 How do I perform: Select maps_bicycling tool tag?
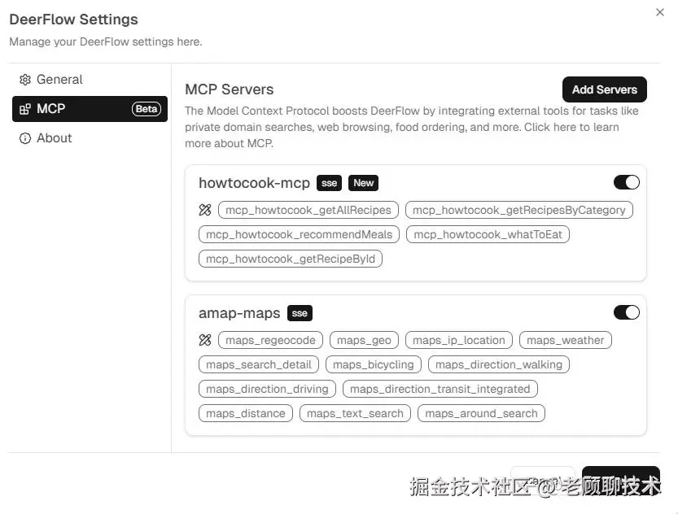pos(373,364)
